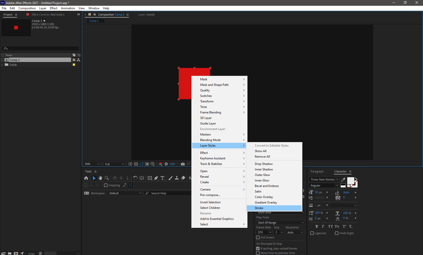This screenshot has width=423, height=255.
Task: Open the 50% magnification dropdown
Action: [91, 164]
